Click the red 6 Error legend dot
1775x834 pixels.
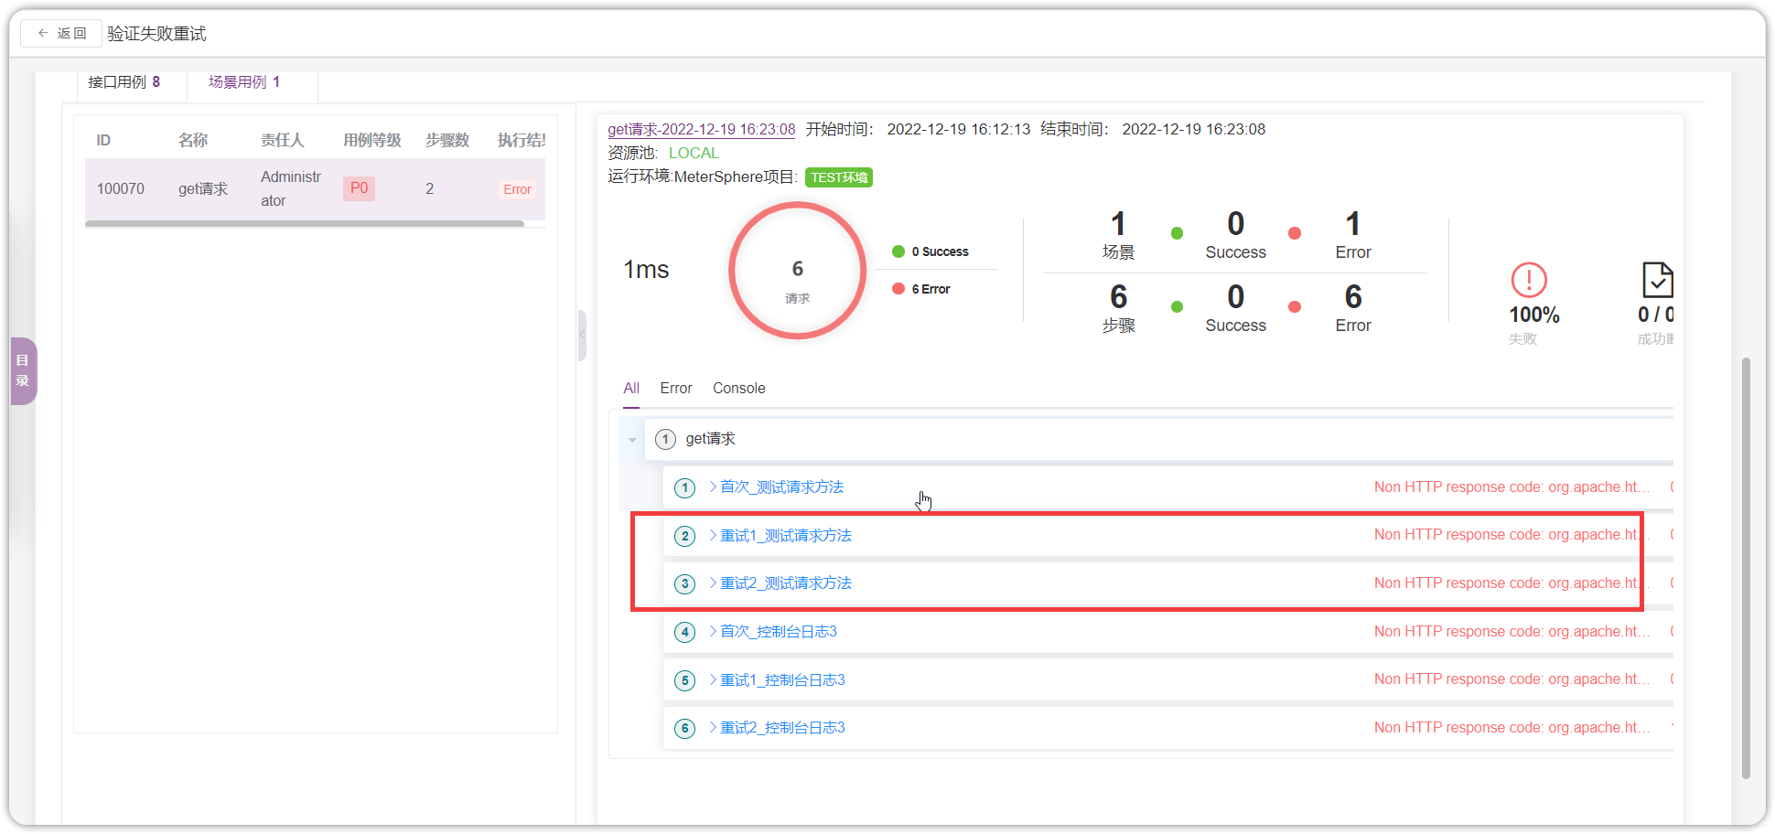898,289
